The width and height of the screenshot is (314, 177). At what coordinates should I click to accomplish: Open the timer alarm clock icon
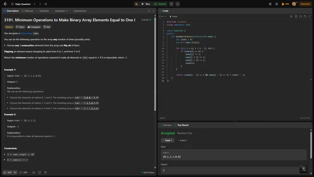tap(171, 4)
